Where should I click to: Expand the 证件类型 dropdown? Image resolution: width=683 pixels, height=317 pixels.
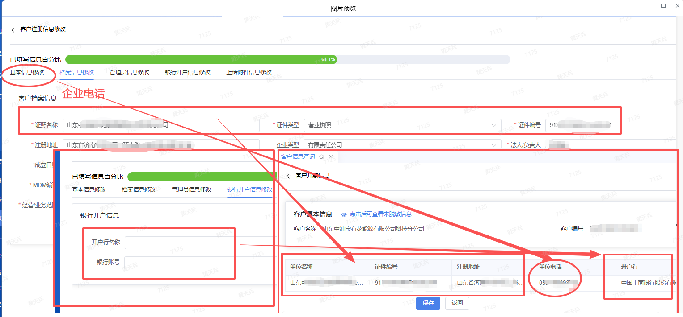point(494,125)
